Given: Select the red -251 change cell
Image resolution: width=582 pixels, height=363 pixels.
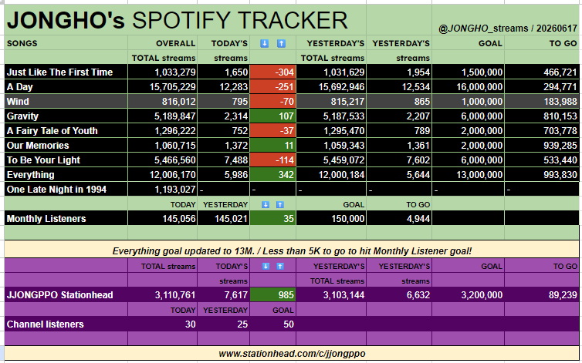Looking at the screenshot, I should click(x=272, y=87).
